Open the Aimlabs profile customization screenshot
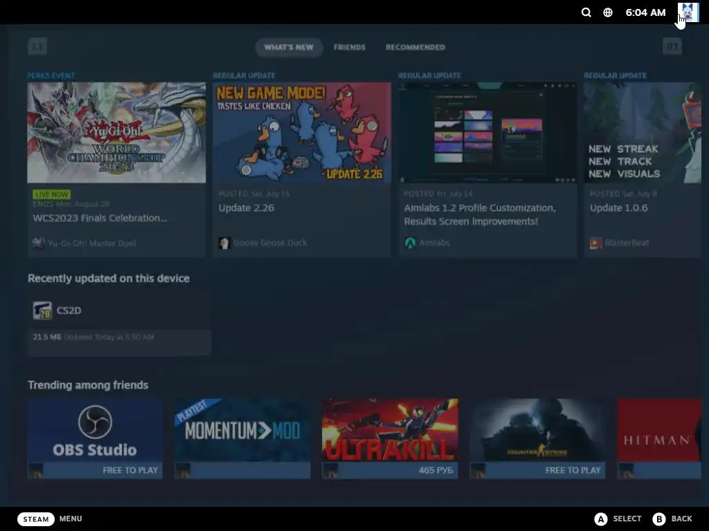 click(x=487, y=132)
